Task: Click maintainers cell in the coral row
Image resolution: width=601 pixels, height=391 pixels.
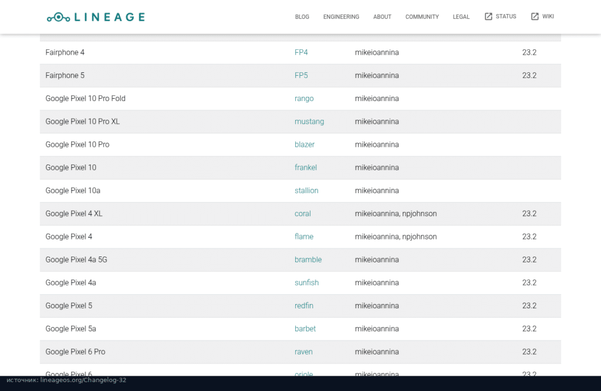Action: click(x=396, y=214)
